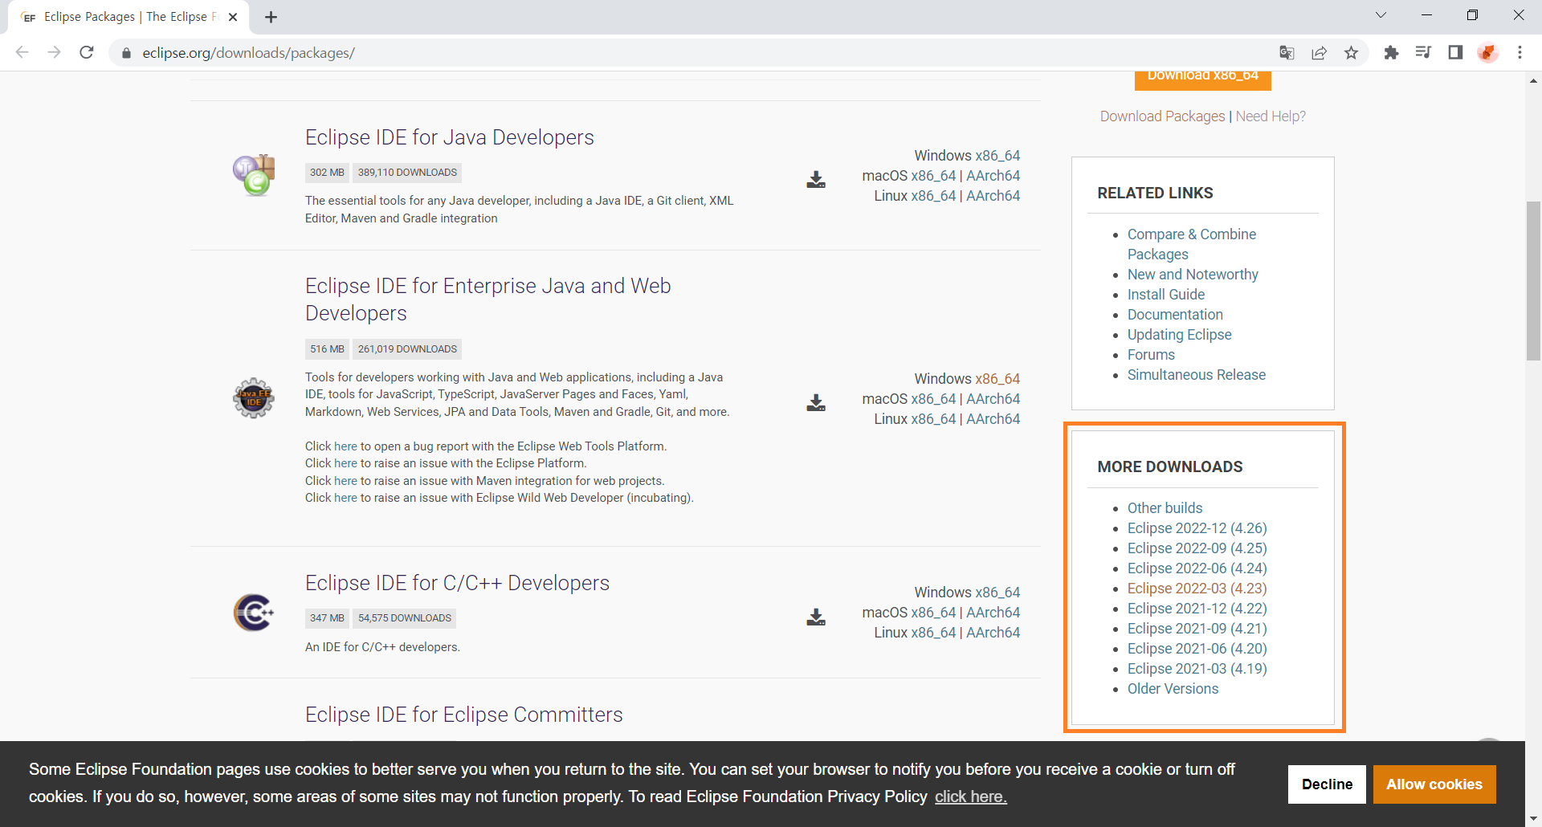Open Eclipse IDE for C/C++ Developers title
This screenshot has width=1542, height=827.
click(x=457, y=583)
